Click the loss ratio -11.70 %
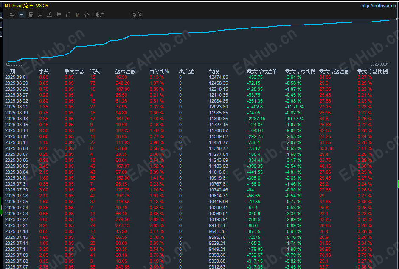Screen dimensions: 399x269 [x=295, y=107]
